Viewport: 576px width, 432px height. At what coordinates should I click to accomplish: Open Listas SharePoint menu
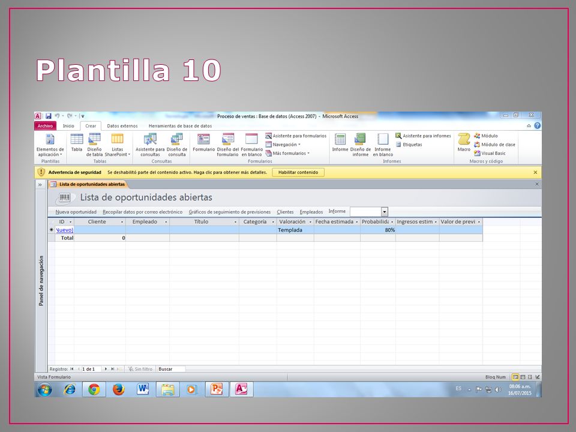point(117,145)
